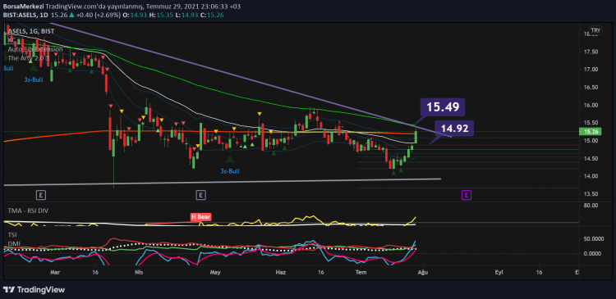Select the DMI indicator label

click(14, 243)
